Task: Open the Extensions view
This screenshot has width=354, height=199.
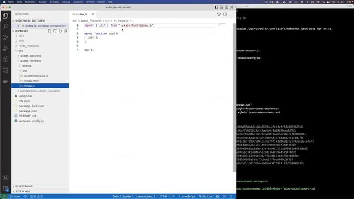Action: [x=6, y=60]
